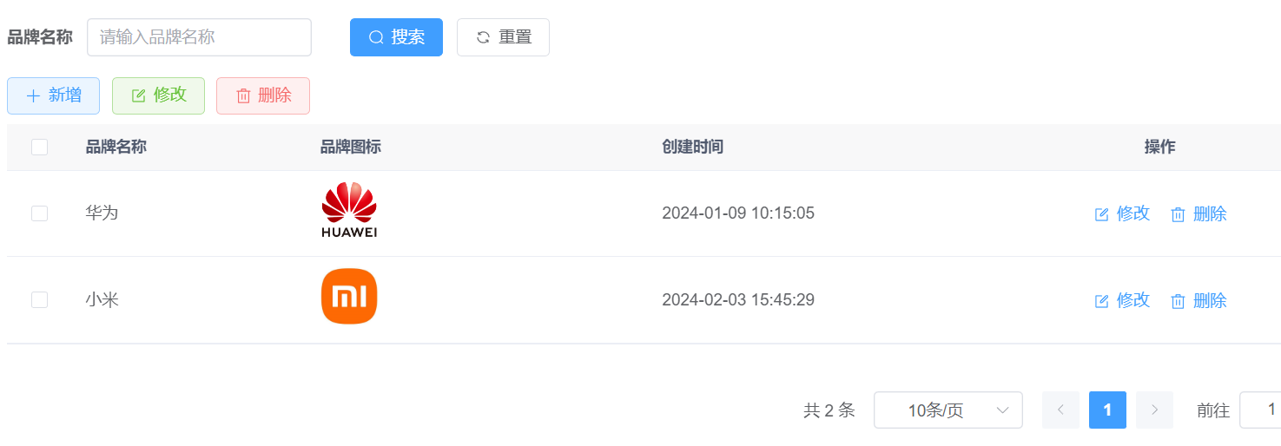Check the 小米 row checkbox
This screenshot has height=446, width=1281.
(39, 299)
